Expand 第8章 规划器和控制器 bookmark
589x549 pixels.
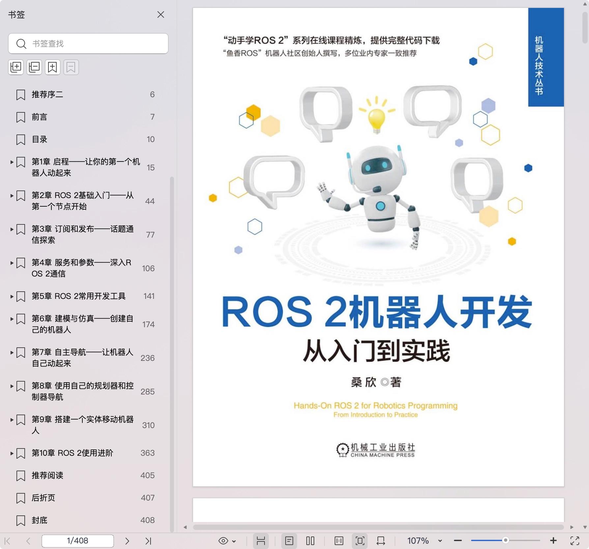[12, 386]
